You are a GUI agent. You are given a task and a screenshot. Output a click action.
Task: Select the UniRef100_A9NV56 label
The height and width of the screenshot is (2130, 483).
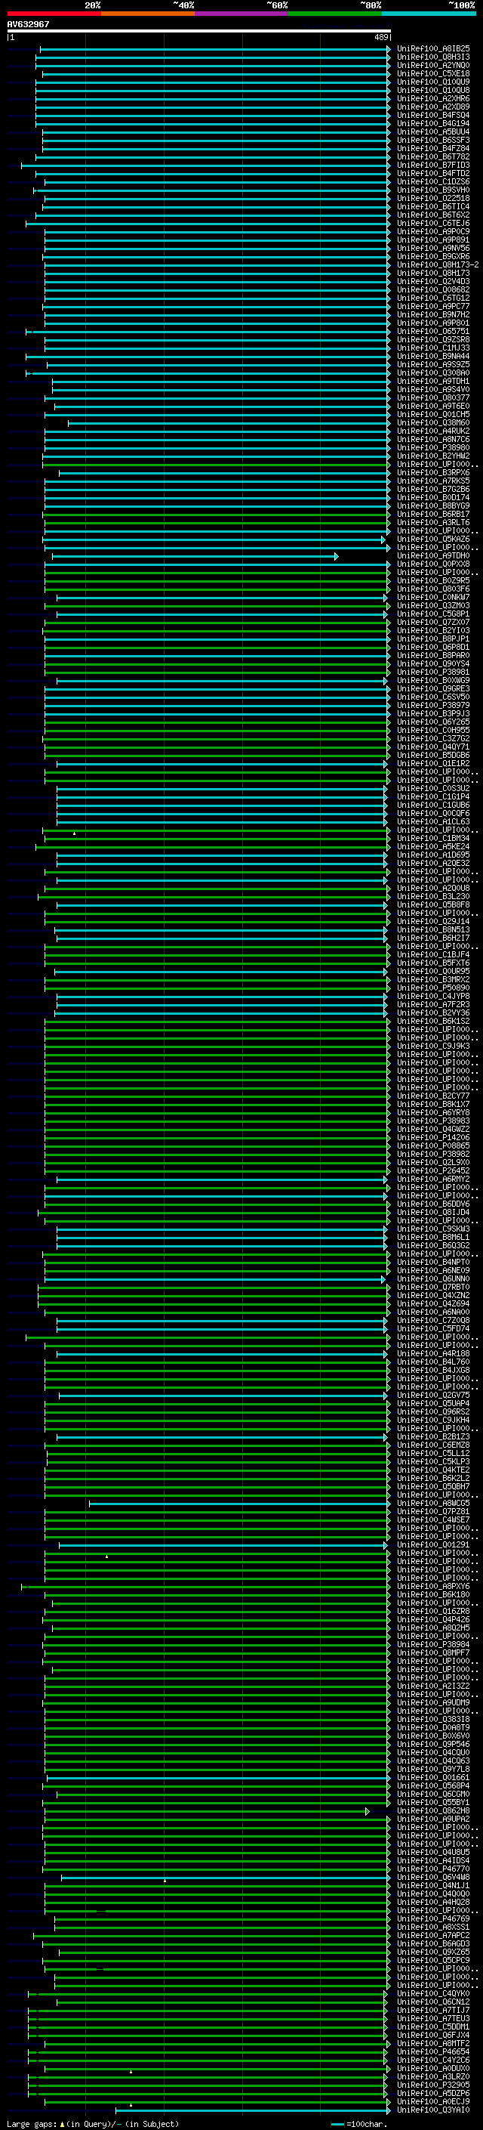432,248
